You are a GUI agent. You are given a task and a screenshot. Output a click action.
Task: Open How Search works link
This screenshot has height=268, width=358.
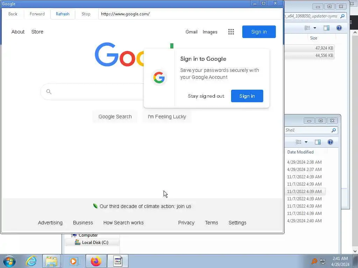tap(123, 223)
